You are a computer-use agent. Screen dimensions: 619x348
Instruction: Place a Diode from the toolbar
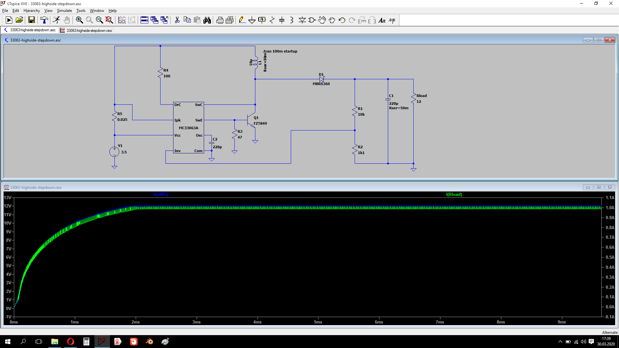[302, 20]
